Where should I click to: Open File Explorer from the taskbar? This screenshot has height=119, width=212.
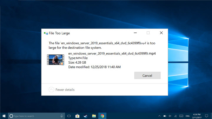(x=94, y=116)
